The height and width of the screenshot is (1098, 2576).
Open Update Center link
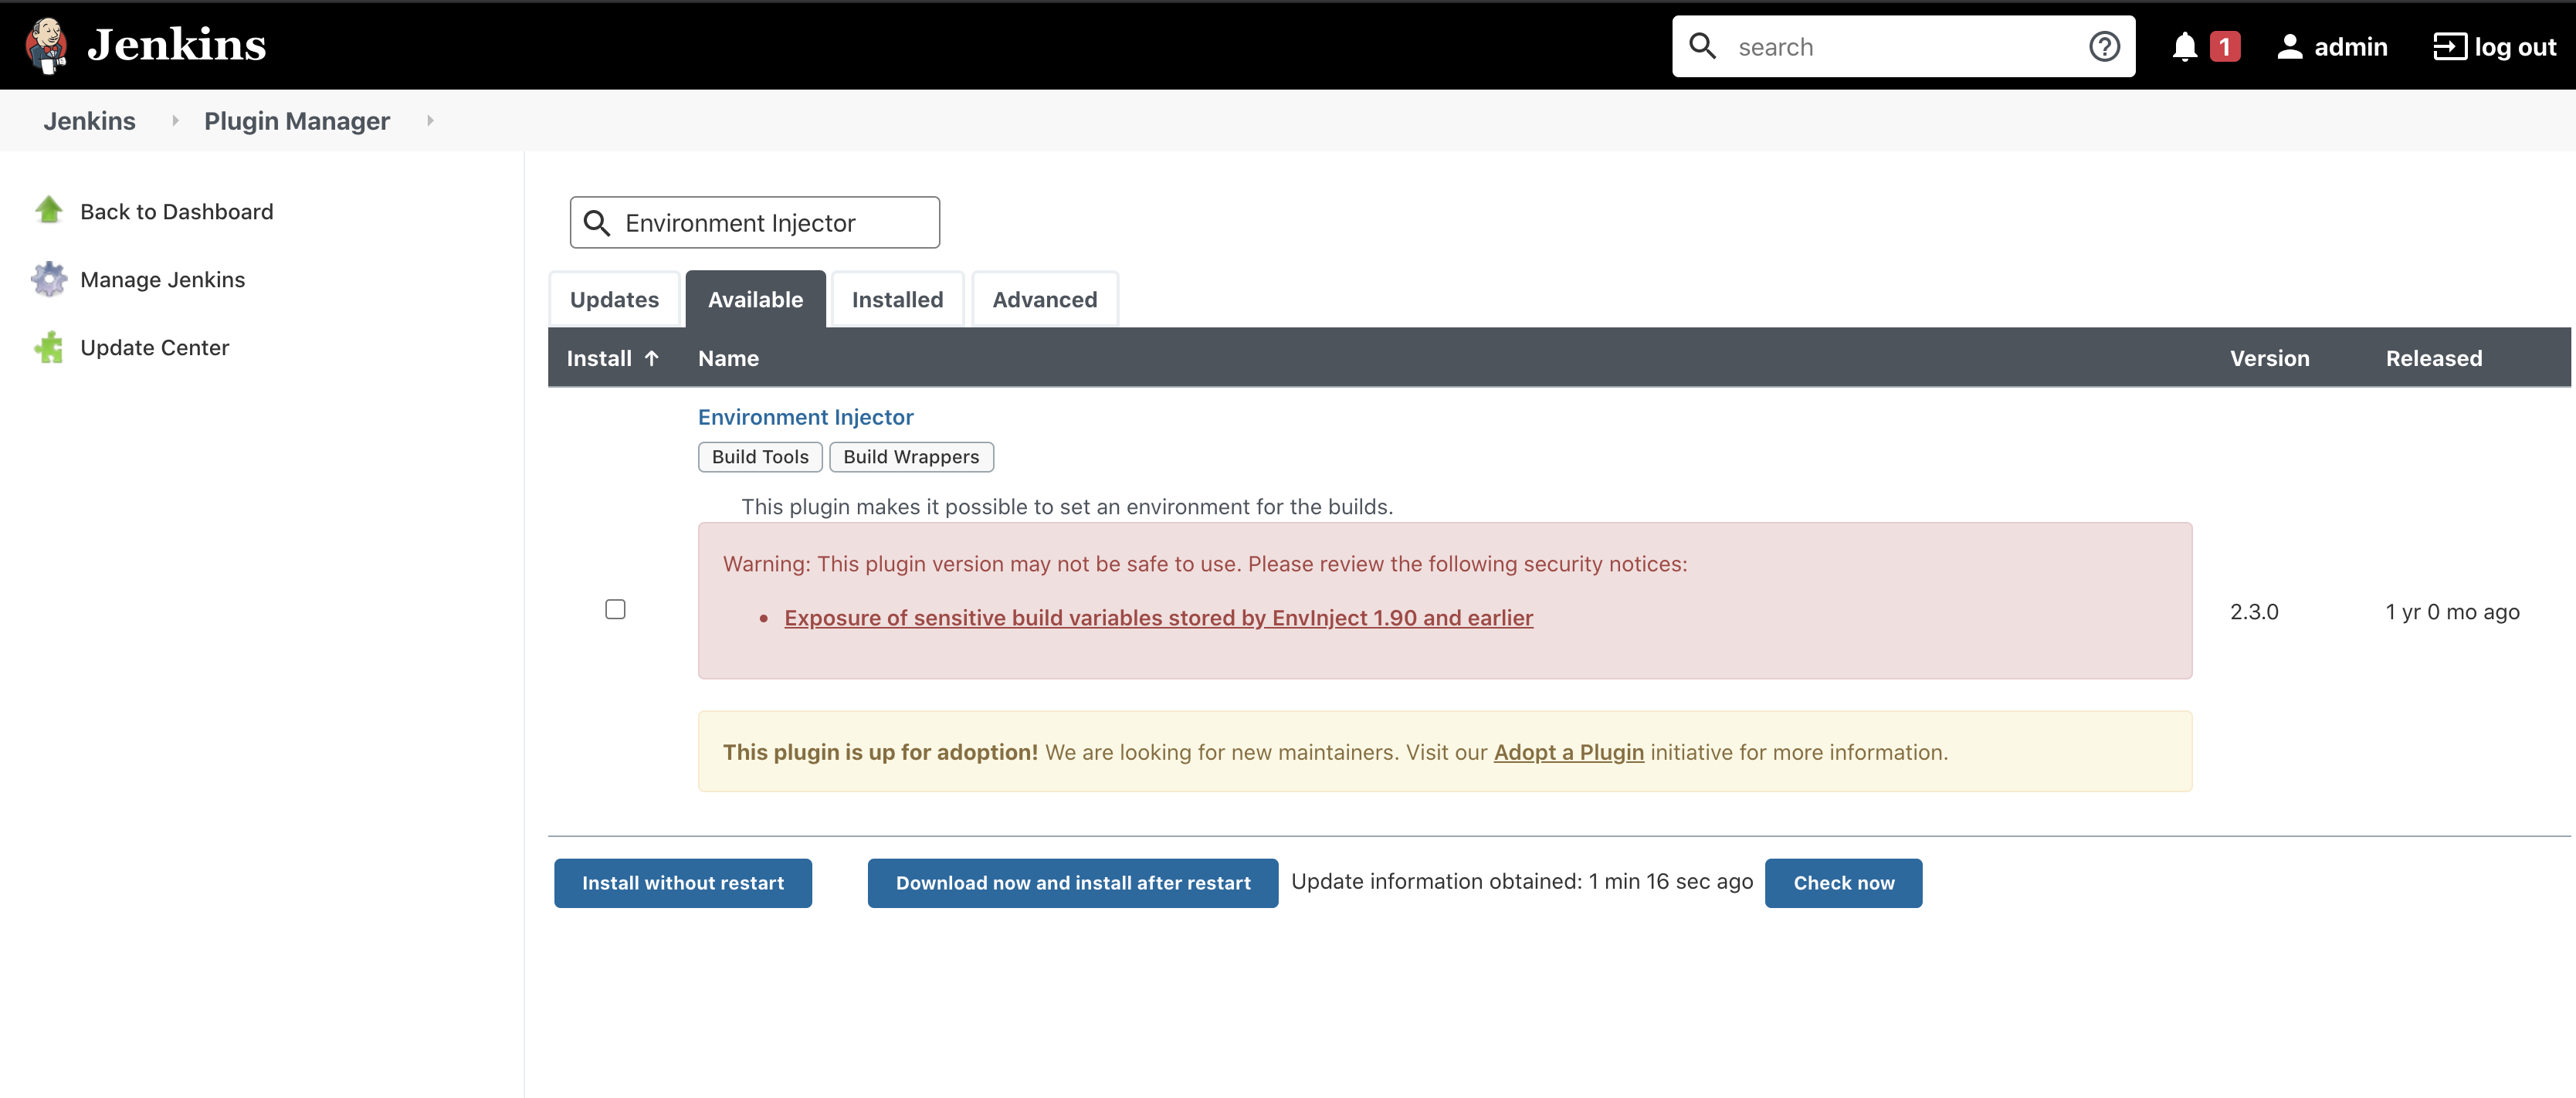click(x=154, y=348)
